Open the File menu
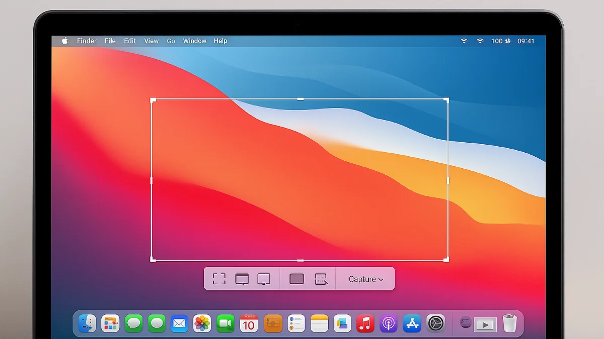 pyautogui.click(x=110, y=41)
